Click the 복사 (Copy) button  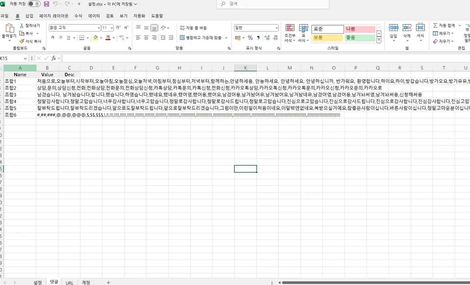(26, 34)
